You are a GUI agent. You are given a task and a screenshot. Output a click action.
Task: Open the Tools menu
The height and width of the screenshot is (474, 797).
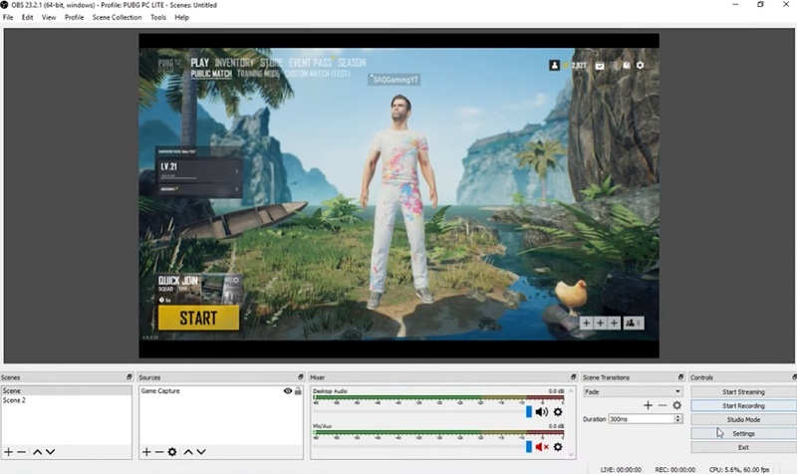(158, 17)
